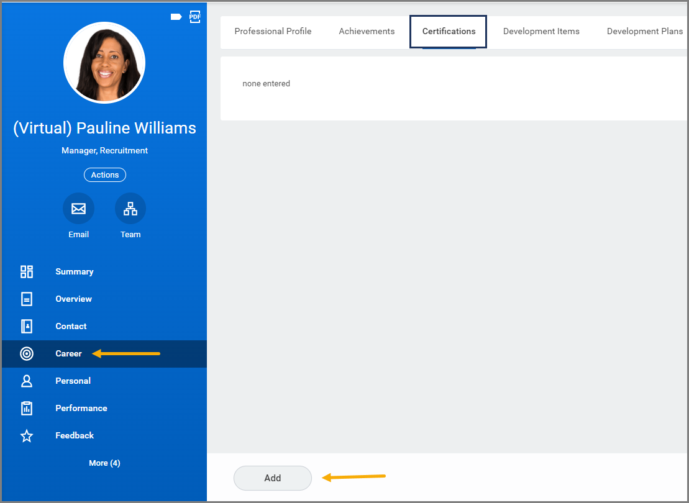Open the Development Items tab
Image resolution: width=689 pixels, height=503 pixels.
click(x=541, y=31)
